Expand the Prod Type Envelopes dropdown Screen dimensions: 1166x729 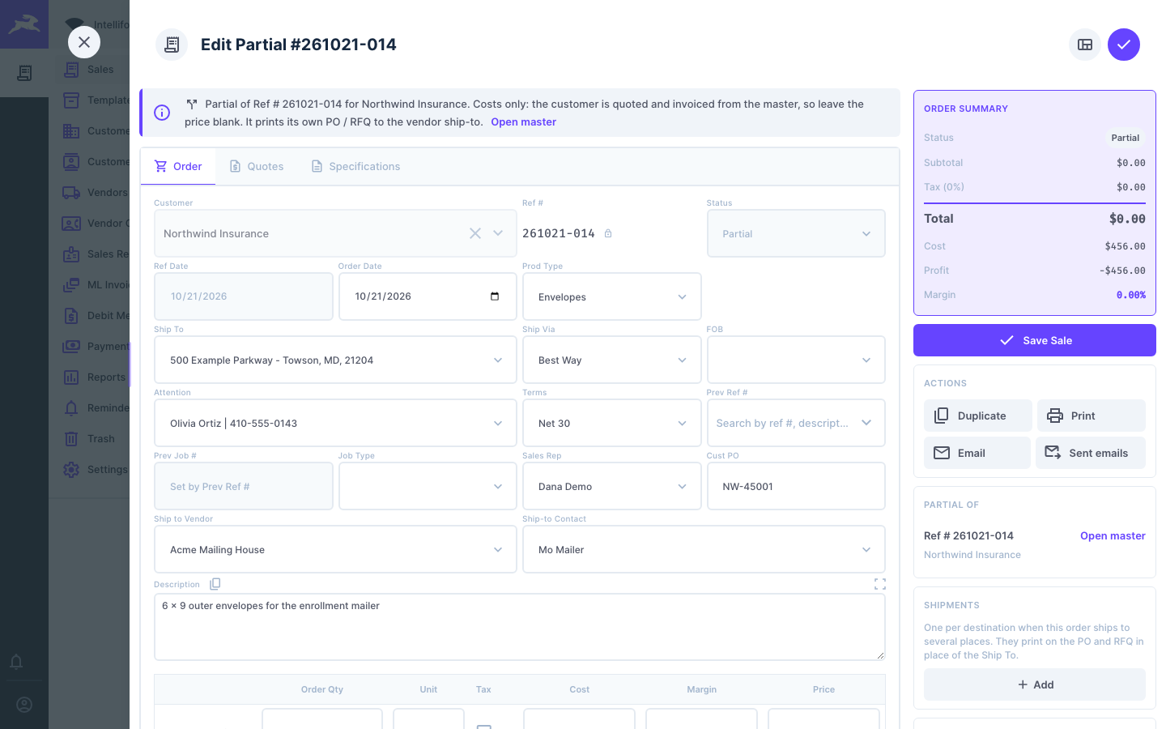(x=612, y=296)
